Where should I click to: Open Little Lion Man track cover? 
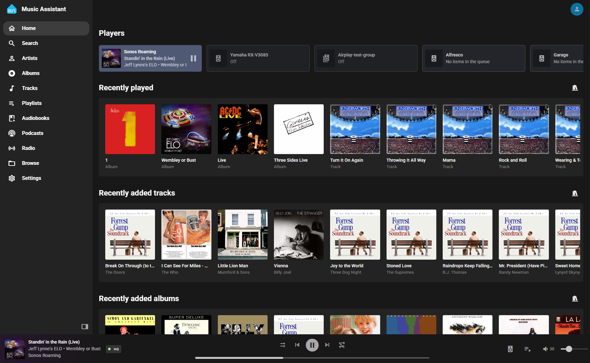click(243, 234)
